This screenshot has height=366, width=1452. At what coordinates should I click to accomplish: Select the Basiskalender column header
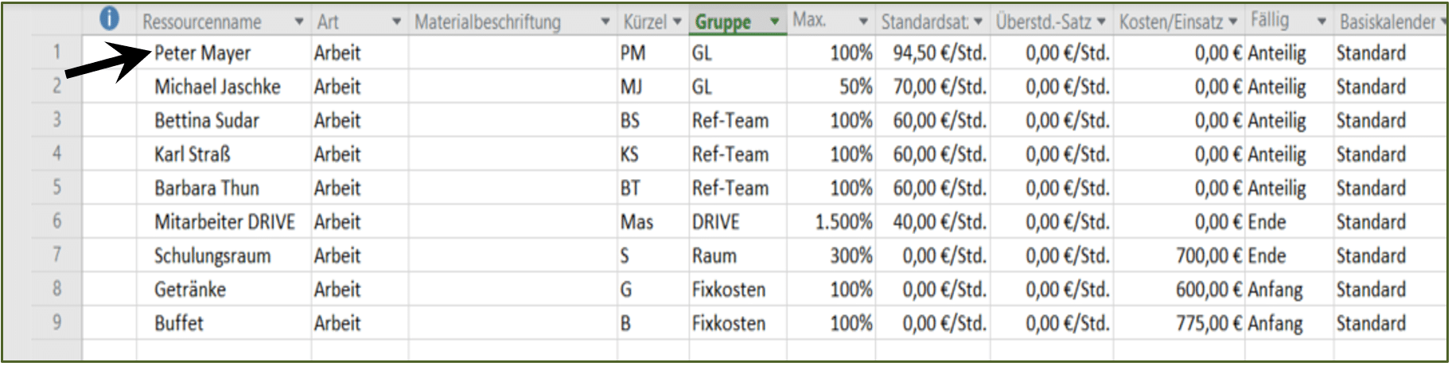(x=1390, y=21)
